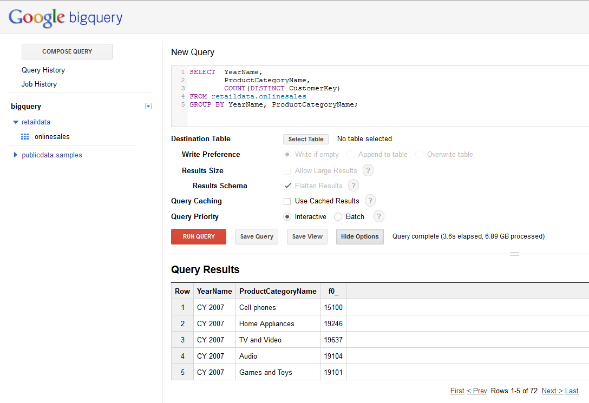Select Overwrite table radio button
The height and width of the screenshot is (403, 589).
point(419,155)
